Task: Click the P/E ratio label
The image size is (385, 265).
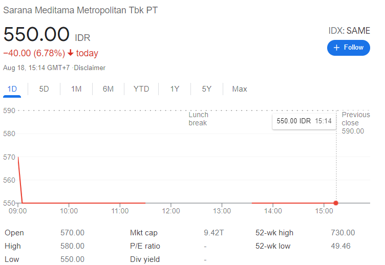Action: pos(145,246)
